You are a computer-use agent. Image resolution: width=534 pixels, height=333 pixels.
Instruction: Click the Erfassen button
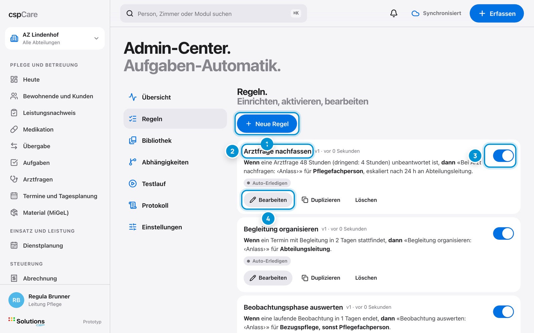(x=497, y=14)
